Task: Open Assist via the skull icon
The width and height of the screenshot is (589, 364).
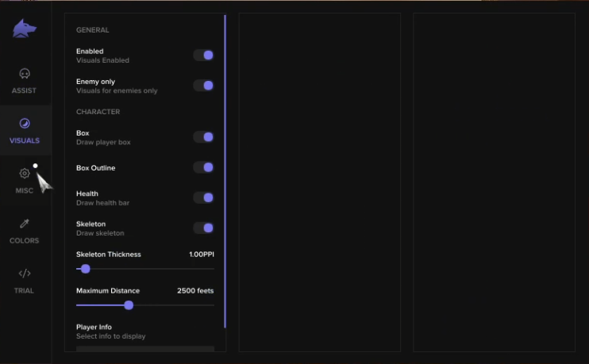Action: (25, 74)
